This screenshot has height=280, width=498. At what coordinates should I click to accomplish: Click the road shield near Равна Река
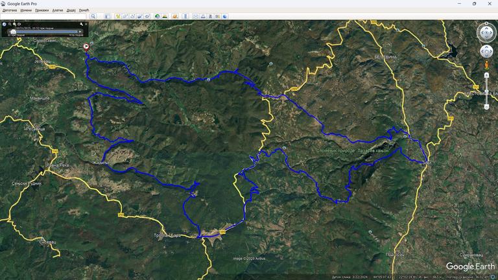pyautogui.click(x=55, y=151)
